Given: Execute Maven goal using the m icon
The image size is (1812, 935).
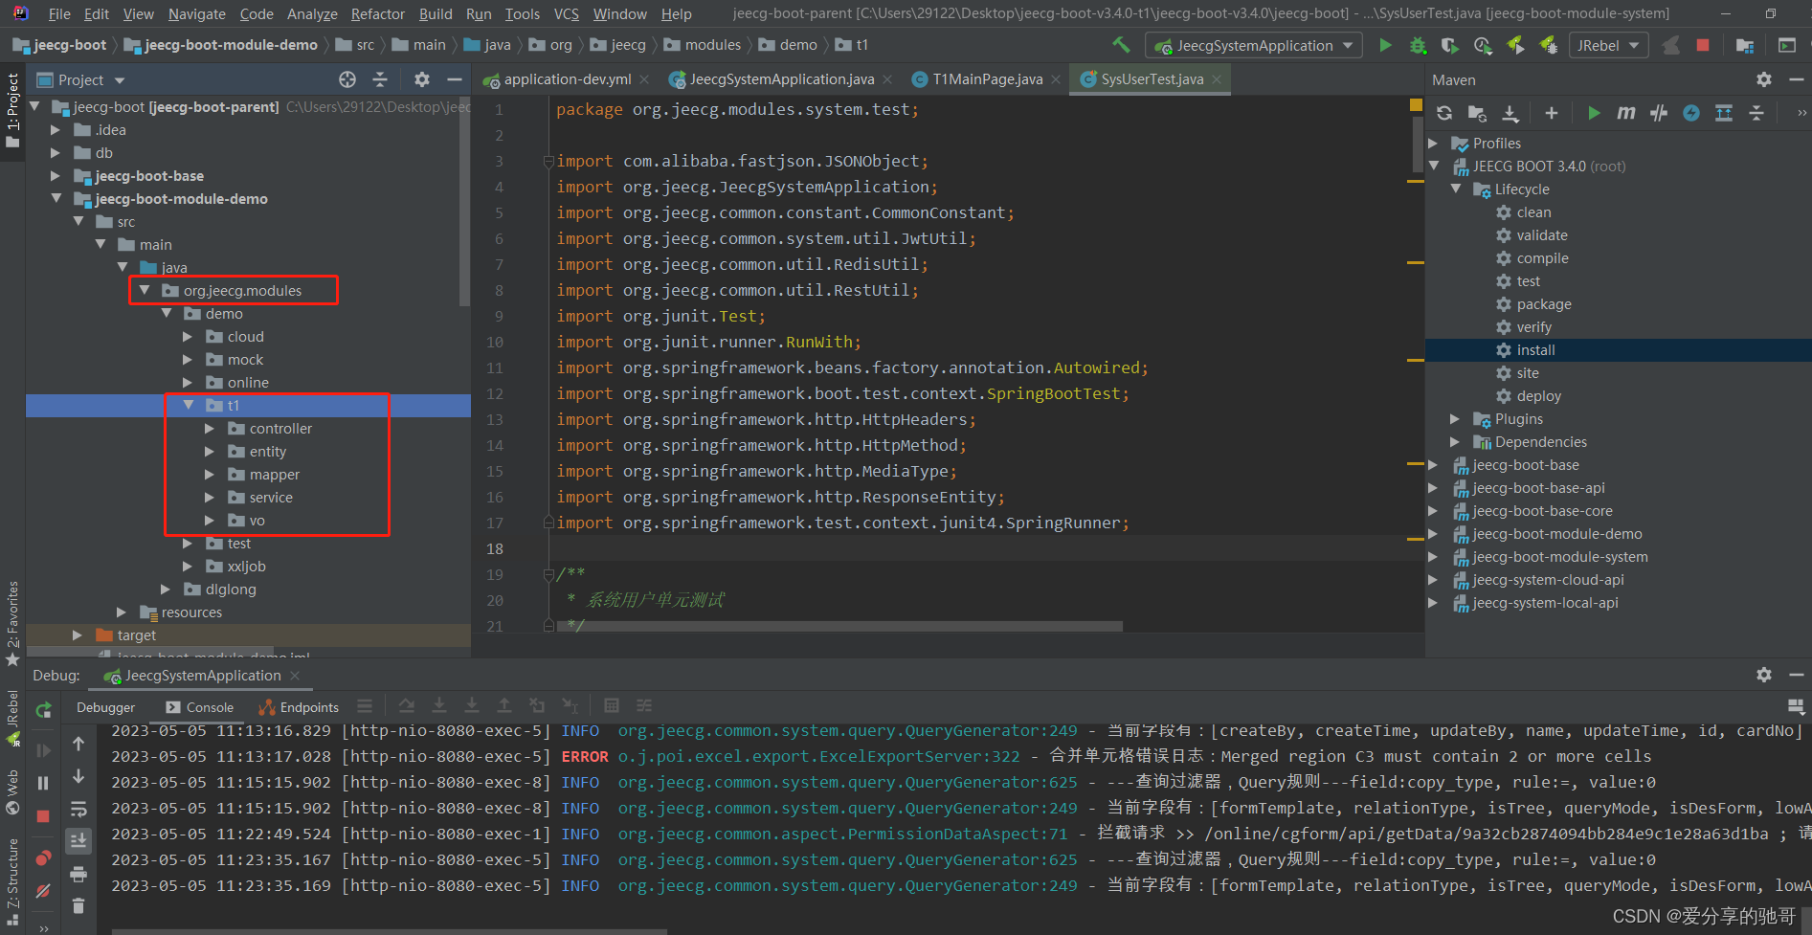Looking at the screenshot, I should pos(1626,113).
